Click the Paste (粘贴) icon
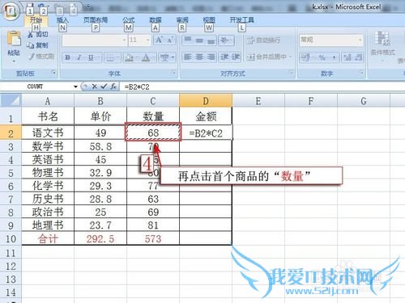This screenshot has height=303, width=405. coord(14,39)
